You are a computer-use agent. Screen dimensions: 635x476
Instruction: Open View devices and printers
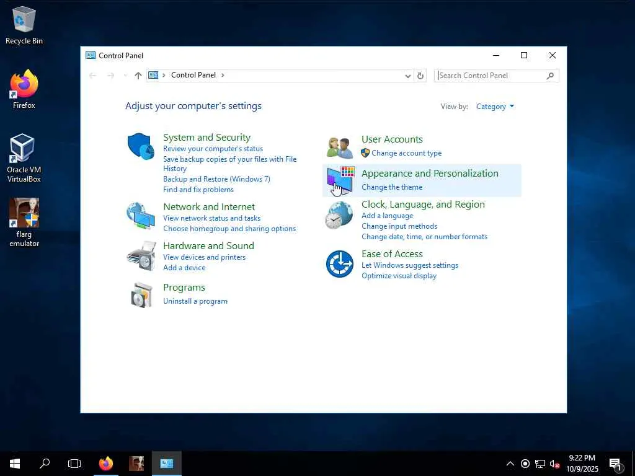click(204, 257)
